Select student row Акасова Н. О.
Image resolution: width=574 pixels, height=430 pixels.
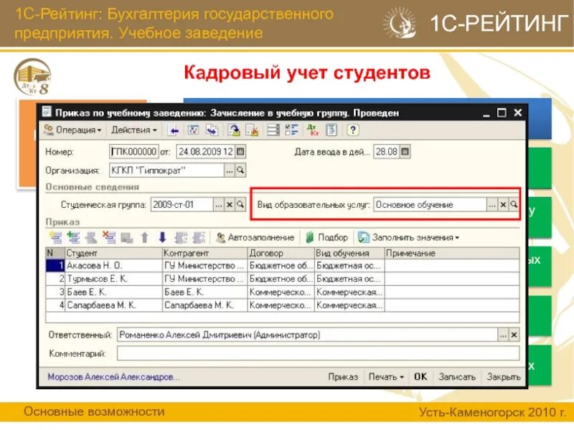point(282,265)
